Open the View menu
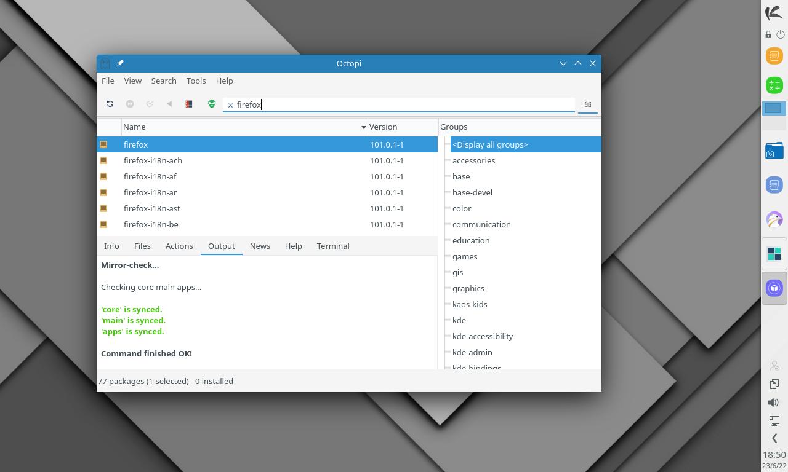This screenshot has width=788, height=472. click(133, 81)
